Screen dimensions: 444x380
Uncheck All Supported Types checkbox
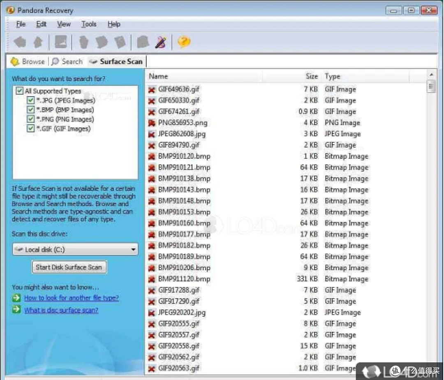click(x=19, y=91)
